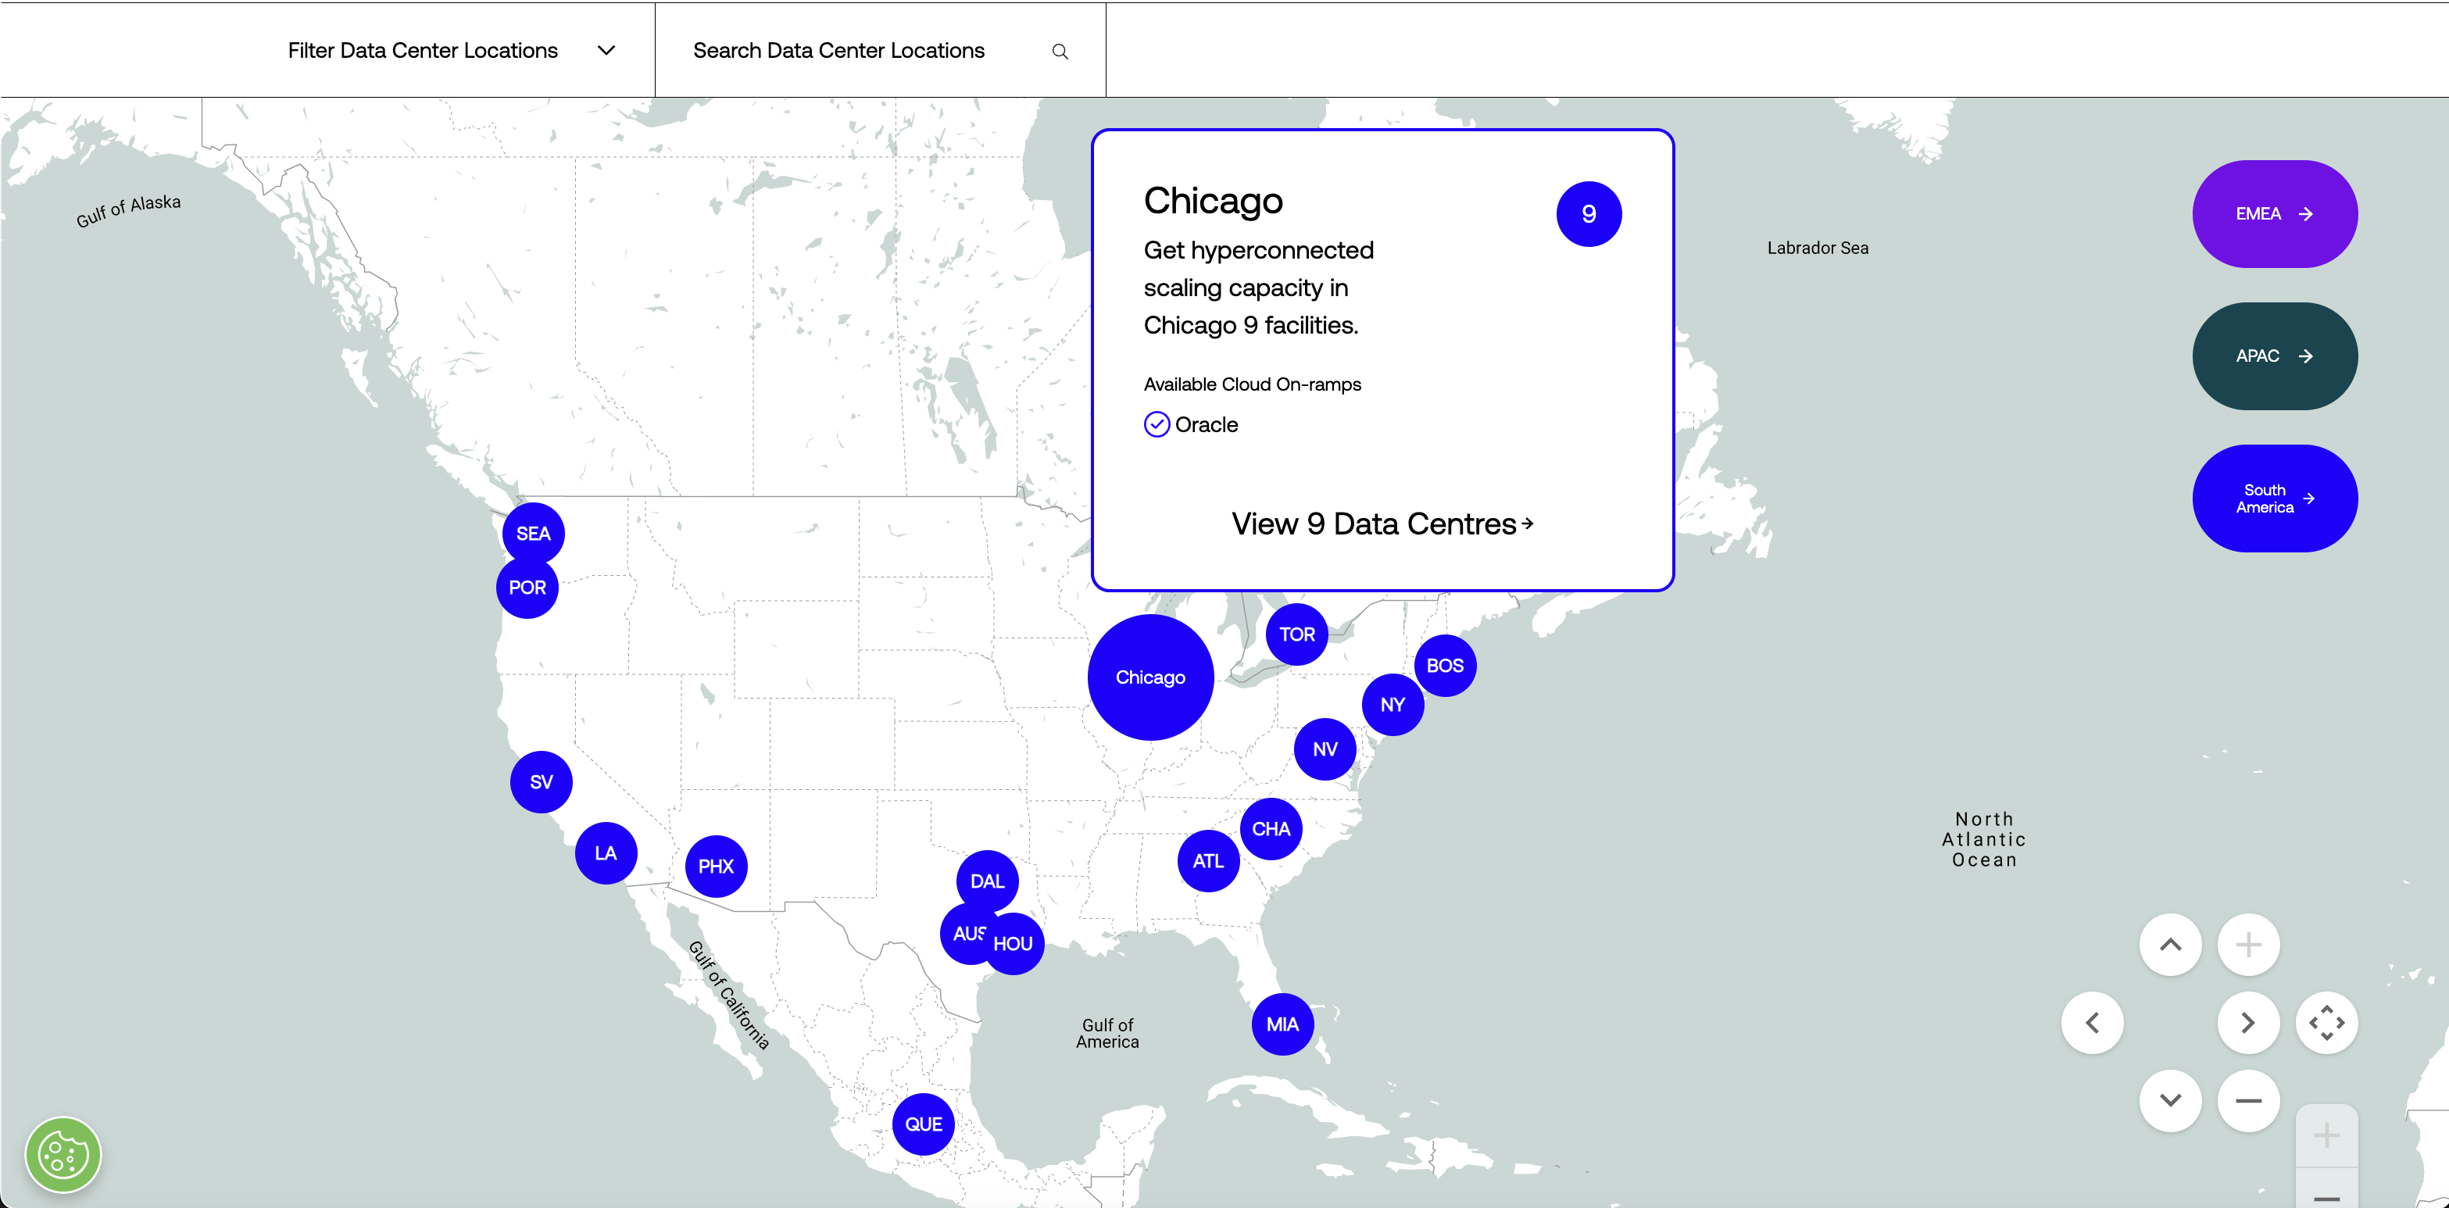
Task: Pan the map down using the down chevron
Action: pyautogui.click(x=2171, y=1101)
